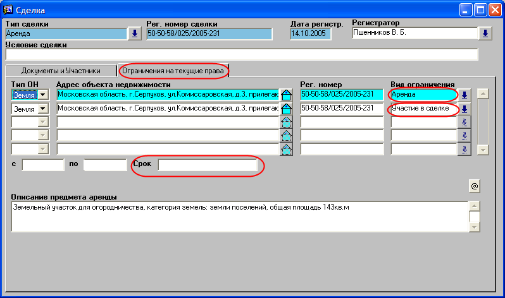Click fourth row empty address field
Screen dimensions: 505x298
click(x=168, y=135)
